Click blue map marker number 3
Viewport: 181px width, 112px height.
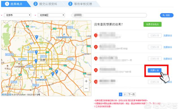click(36, 52)
